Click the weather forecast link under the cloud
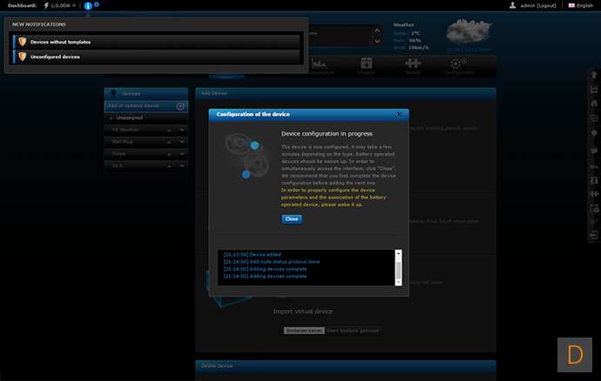Viewport: 601px width, 381px height. click(468, 50)
